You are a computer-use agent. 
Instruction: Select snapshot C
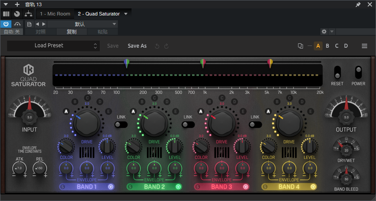[337, 46]
